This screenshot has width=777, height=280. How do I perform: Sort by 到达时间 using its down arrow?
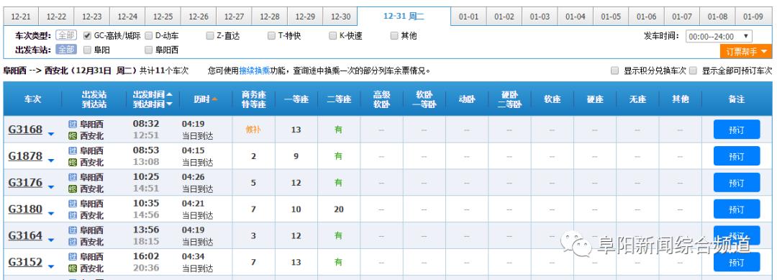(x=170, y=104)
